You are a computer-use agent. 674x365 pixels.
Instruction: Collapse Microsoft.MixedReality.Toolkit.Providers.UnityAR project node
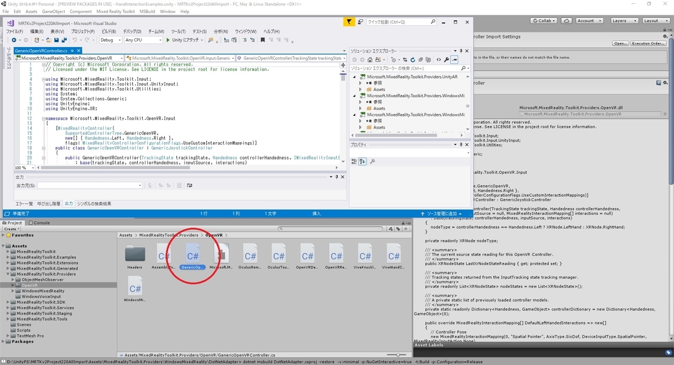354,76
